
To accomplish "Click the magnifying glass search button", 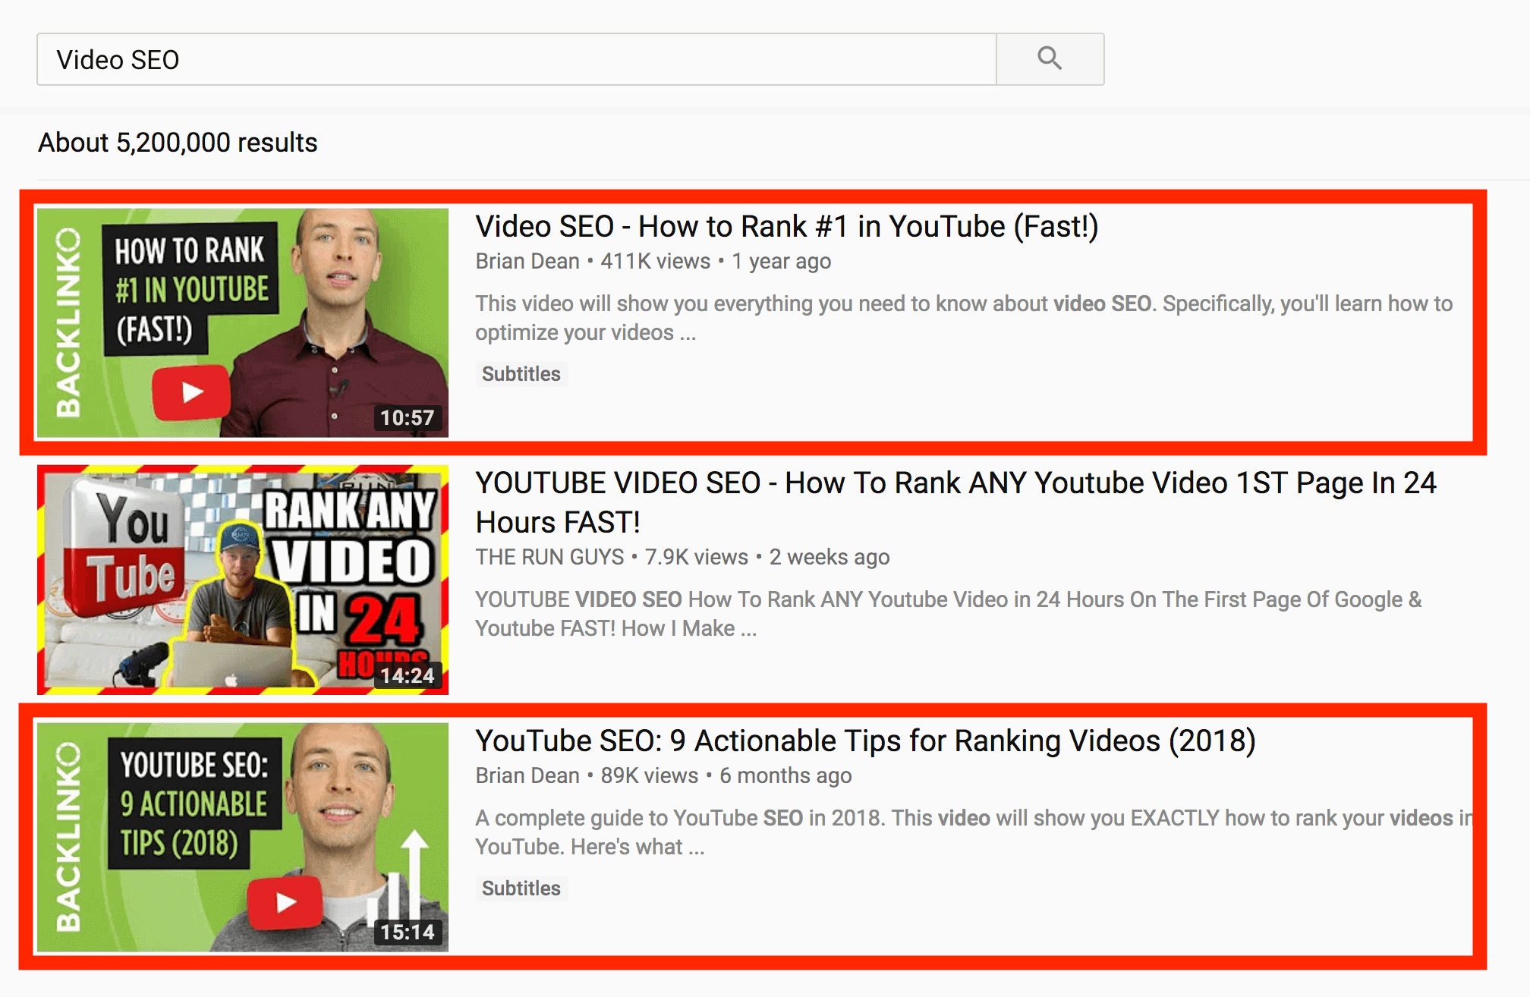I will pyautogui.click(x=1050, y=59).
